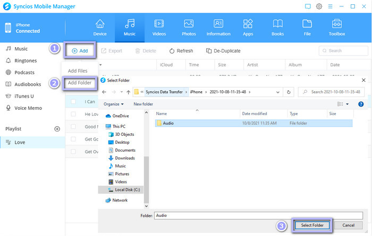
Task: Open the Organize dropdown
Action: click(114, 104)
